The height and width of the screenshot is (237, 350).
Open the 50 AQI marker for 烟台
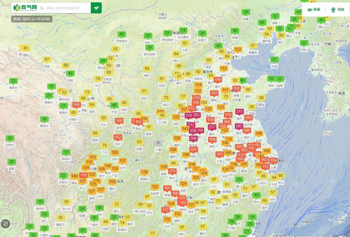tap(271, 78)
